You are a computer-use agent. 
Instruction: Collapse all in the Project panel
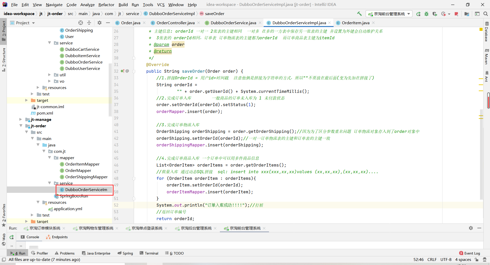pos(89,23)
